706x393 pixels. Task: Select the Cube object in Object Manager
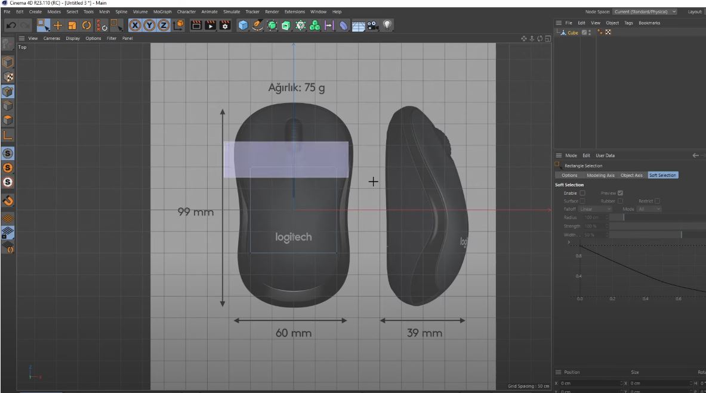pos(573,33)
